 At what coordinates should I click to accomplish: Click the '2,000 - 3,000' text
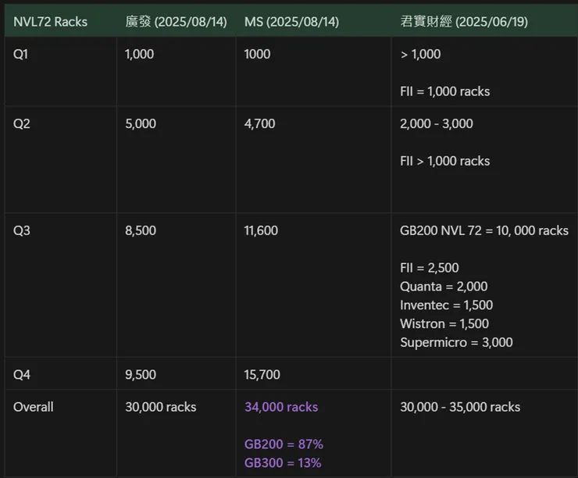pos(437,123)
